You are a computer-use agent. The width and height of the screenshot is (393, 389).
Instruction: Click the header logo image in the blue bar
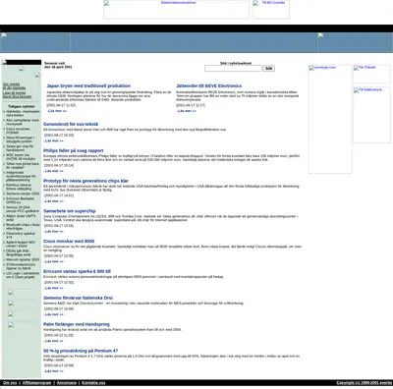35,42
